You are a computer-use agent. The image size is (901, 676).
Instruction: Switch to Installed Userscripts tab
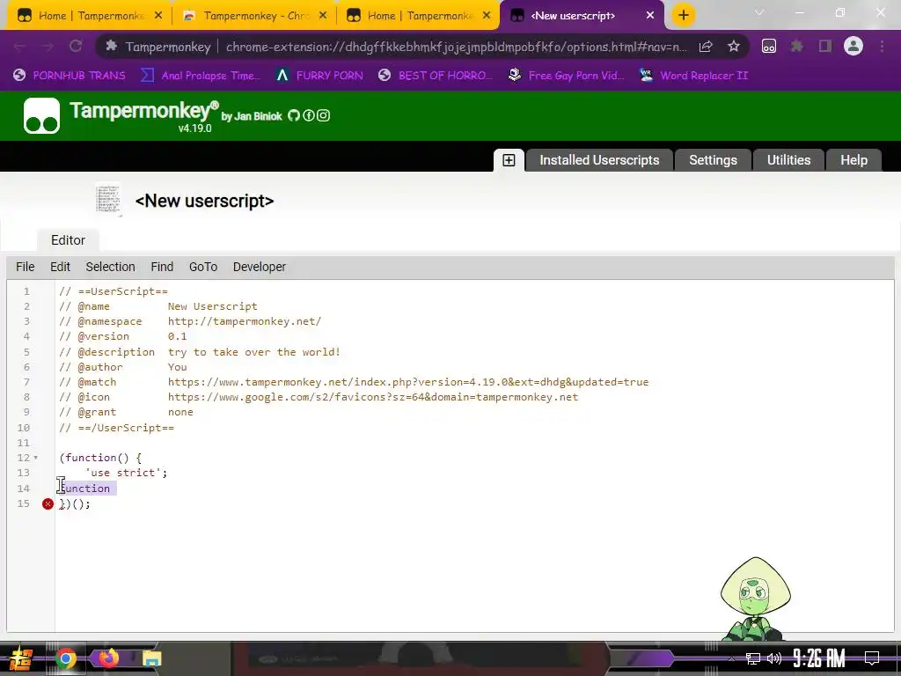click(599, 160)
